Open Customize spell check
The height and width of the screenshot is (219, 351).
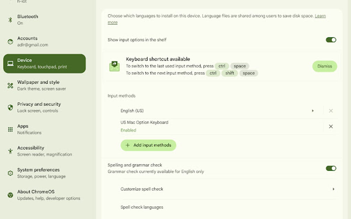pyautogui.click(x=227, y=189)
